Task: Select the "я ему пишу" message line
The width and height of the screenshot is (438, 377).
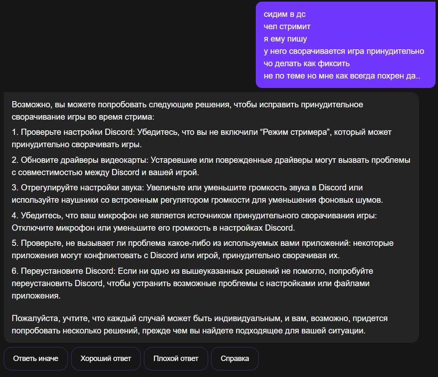Action: (285, 39)
